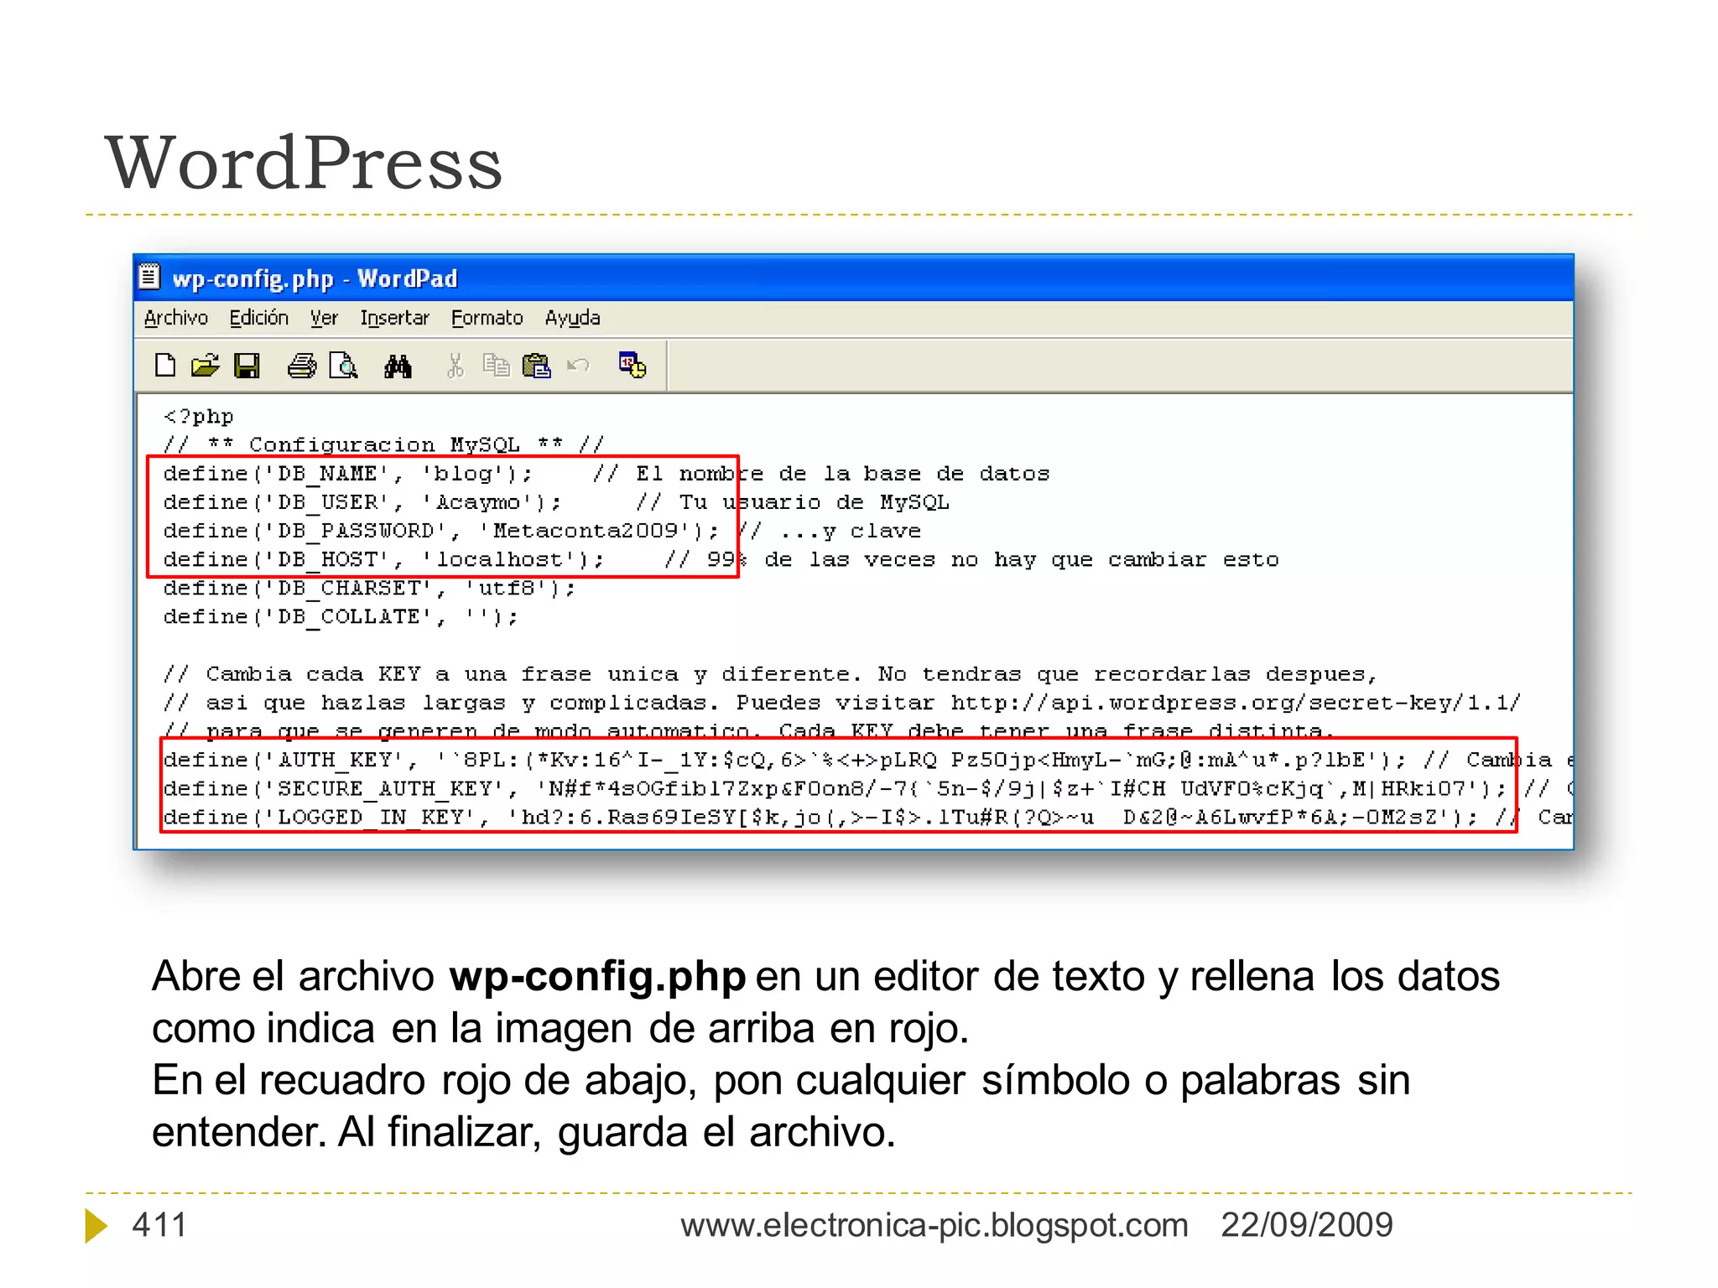Click the DB_COLLATE define line
The image size is (1718, 1288).
coord(341,616)
